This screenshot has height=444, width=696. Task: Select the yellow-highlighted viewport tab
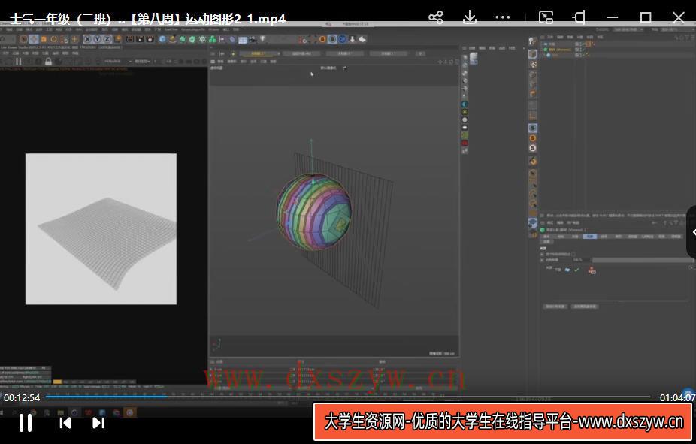click(258, 53)
